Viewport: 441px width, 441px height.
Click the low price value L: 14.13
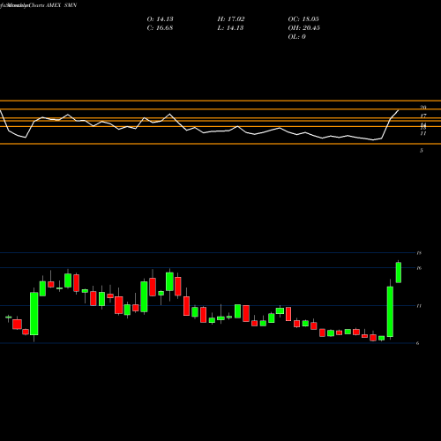(x=230, y=28)
